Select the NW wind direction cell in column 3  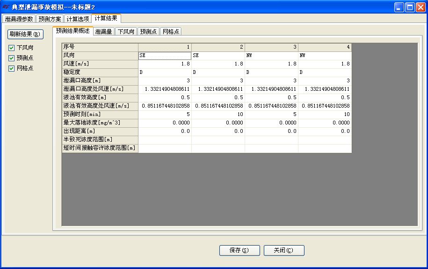point(271,56)
